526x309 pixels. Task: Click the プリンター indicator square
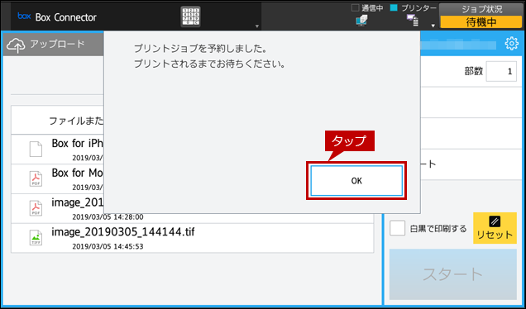pyautogui.click(x=394, y=7)
